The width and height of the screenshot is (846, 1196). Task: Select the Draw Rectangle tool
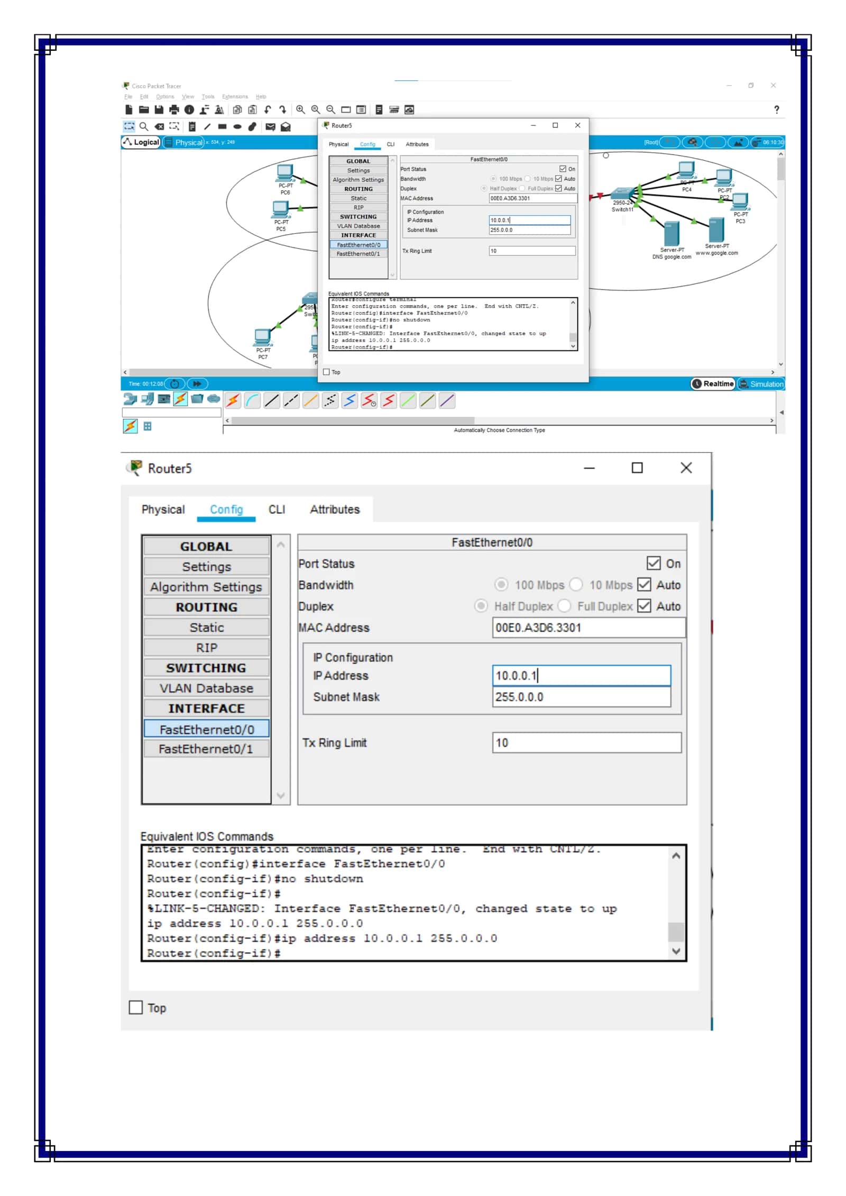coord(223,126)
